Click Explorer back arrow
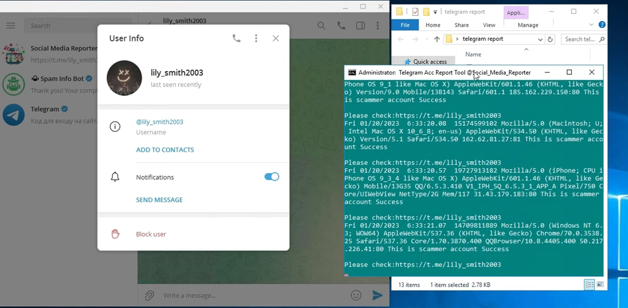This screenshot has height=308, width=628. (x=401, y=39)
